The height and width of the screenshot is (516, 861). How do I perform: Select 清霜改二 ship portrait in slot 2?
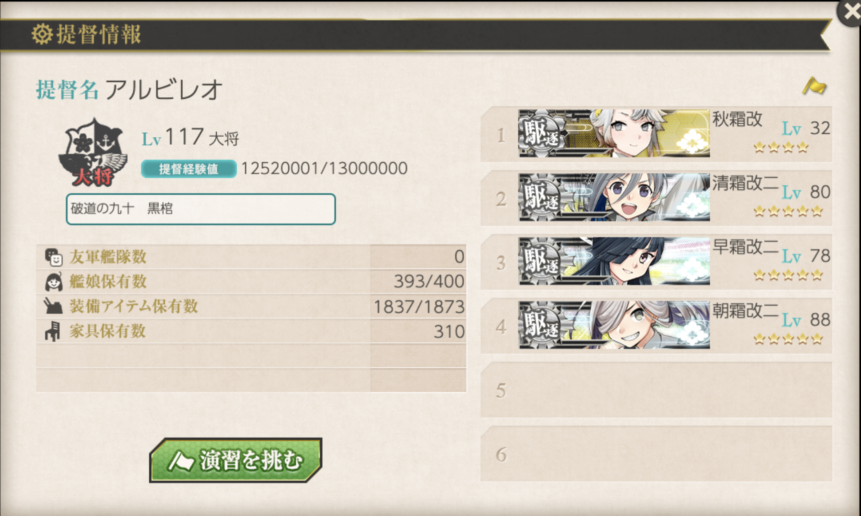(614, 197)
